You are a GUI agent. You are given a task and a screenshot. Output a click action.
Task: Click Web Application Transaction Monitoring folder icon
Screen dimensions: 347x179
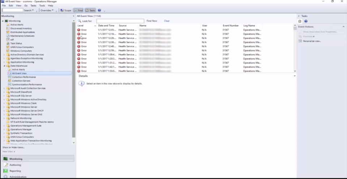tap(8, 141)
